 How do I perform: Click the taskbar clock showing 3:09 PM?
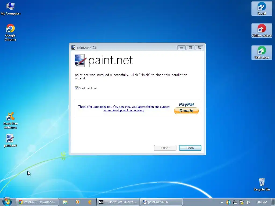261,202
